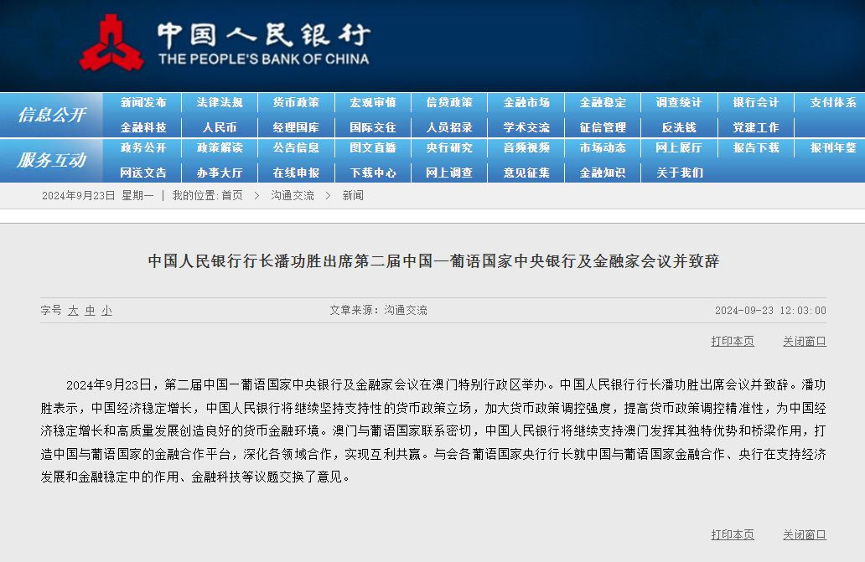Open the 征信管理 section
This screenshot has height=562, width=865.
603,127
